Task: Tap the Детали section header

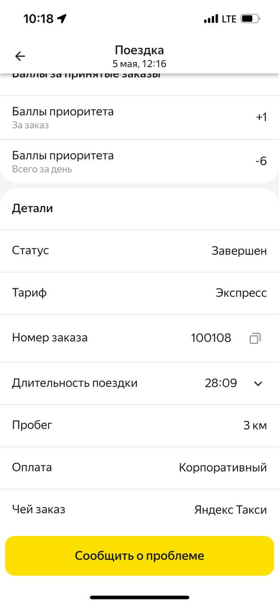Action: coord(32,208)
